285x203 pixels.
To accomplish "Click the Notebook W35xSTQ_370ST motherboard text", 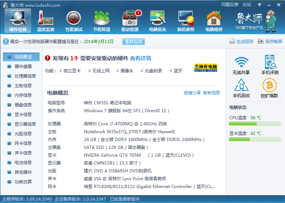I will 129,132.
